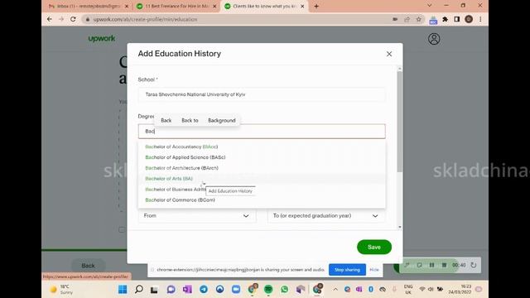Image resolution: width=530 pixels, height=298 pixels.
Task: Open WhatsApp from the taskbar
Action: 285,289
